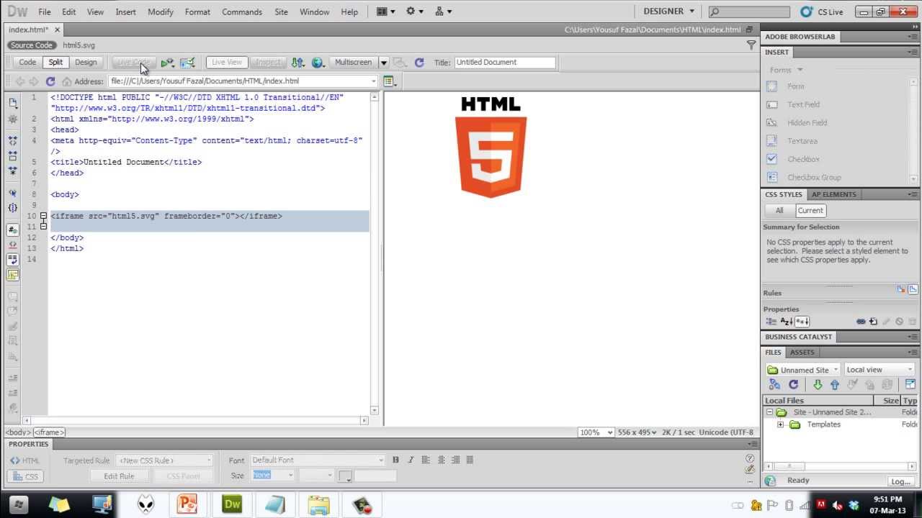
Task: Open the font size color picker
Action: point(344,476)
